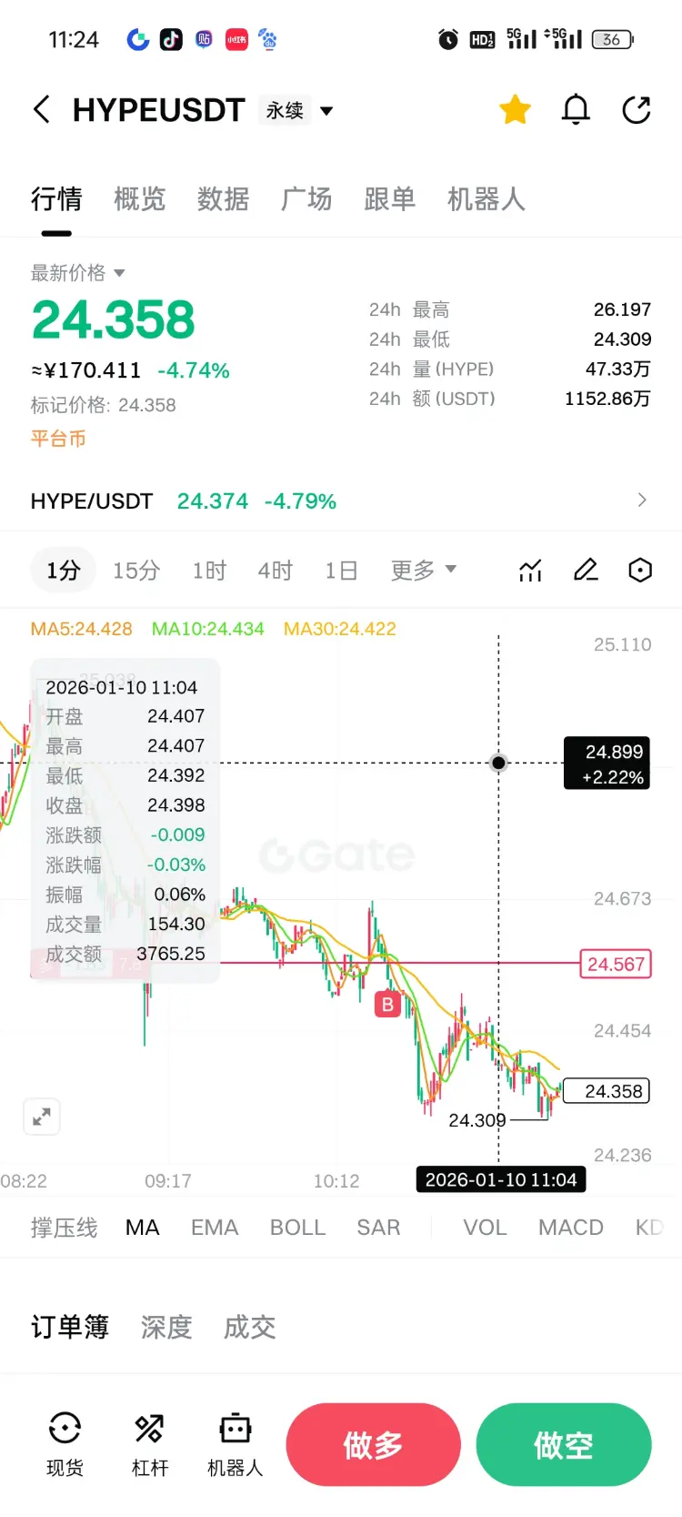Open the bottom 机器人 bot icon
The height and width of the screenshot is (1517, 682).
click(235, 1444)
